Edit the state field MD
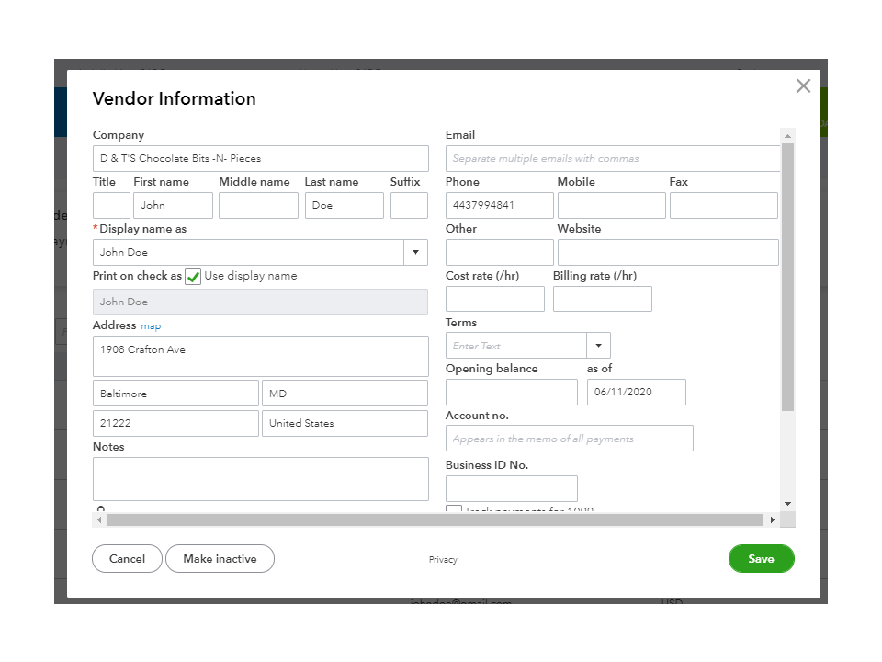The width and height of the screenshot is (882, 662). click(345, 394)
